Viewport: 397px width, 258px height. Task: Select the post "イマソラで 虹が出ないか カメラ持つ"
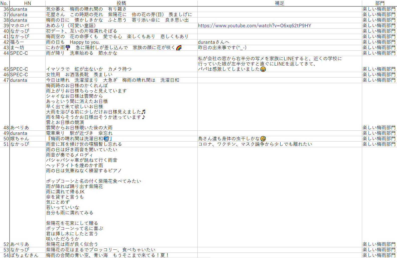(89, 69)
